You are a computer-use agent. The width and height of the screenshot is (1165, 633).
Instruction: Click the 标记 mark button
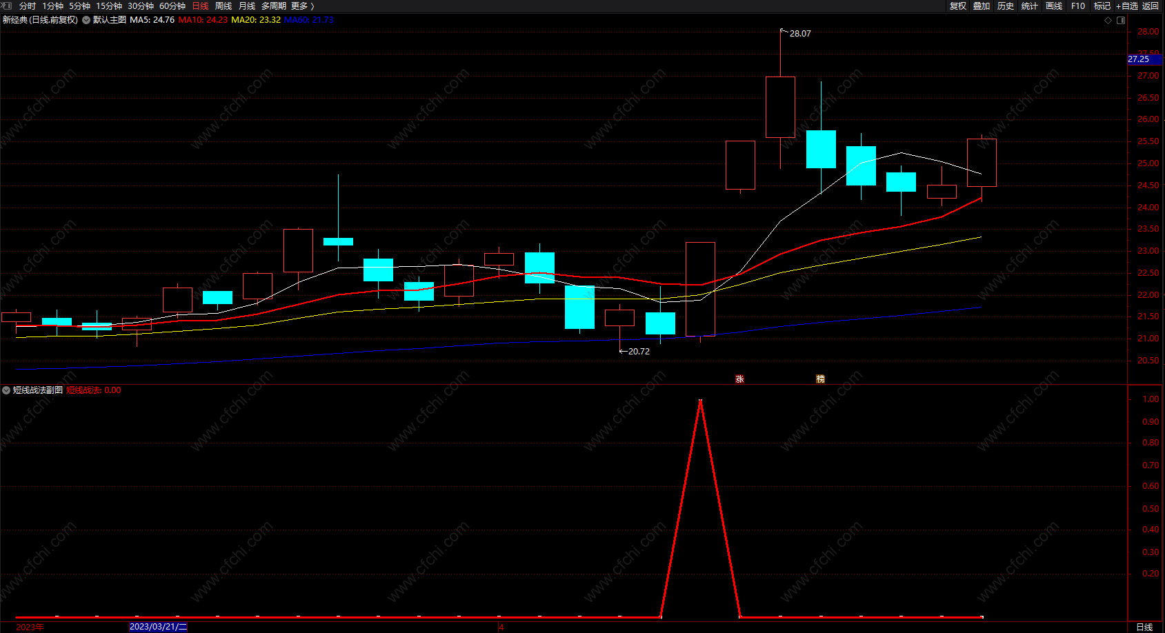(x=1102, y=6)
